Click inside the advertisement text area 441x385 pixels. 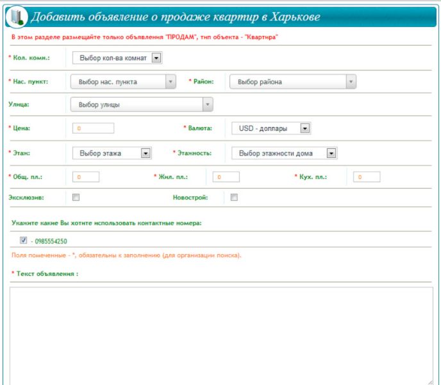(221, 334)
